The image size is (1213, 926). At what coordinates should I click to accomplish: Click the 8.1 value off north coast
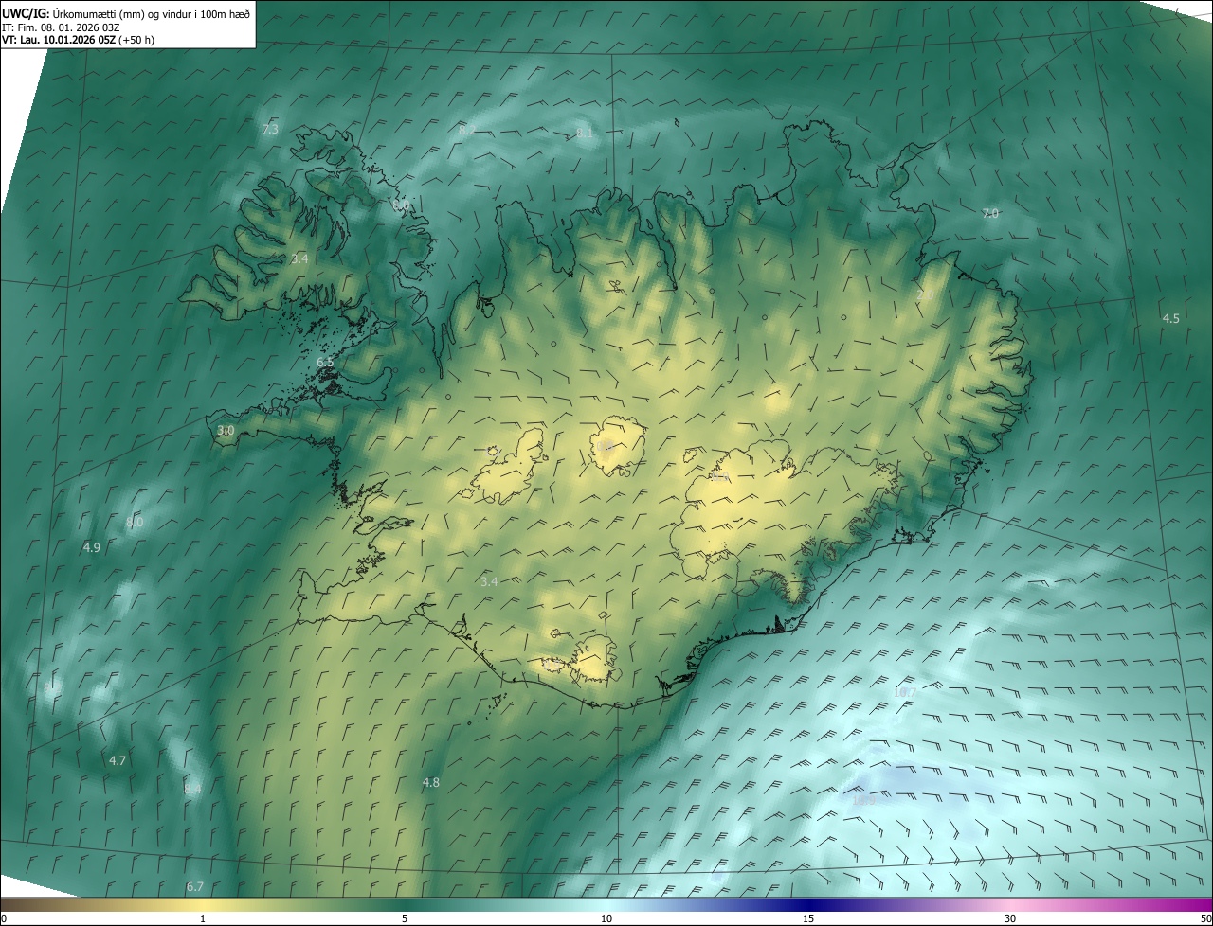click(x=585, y=133)
